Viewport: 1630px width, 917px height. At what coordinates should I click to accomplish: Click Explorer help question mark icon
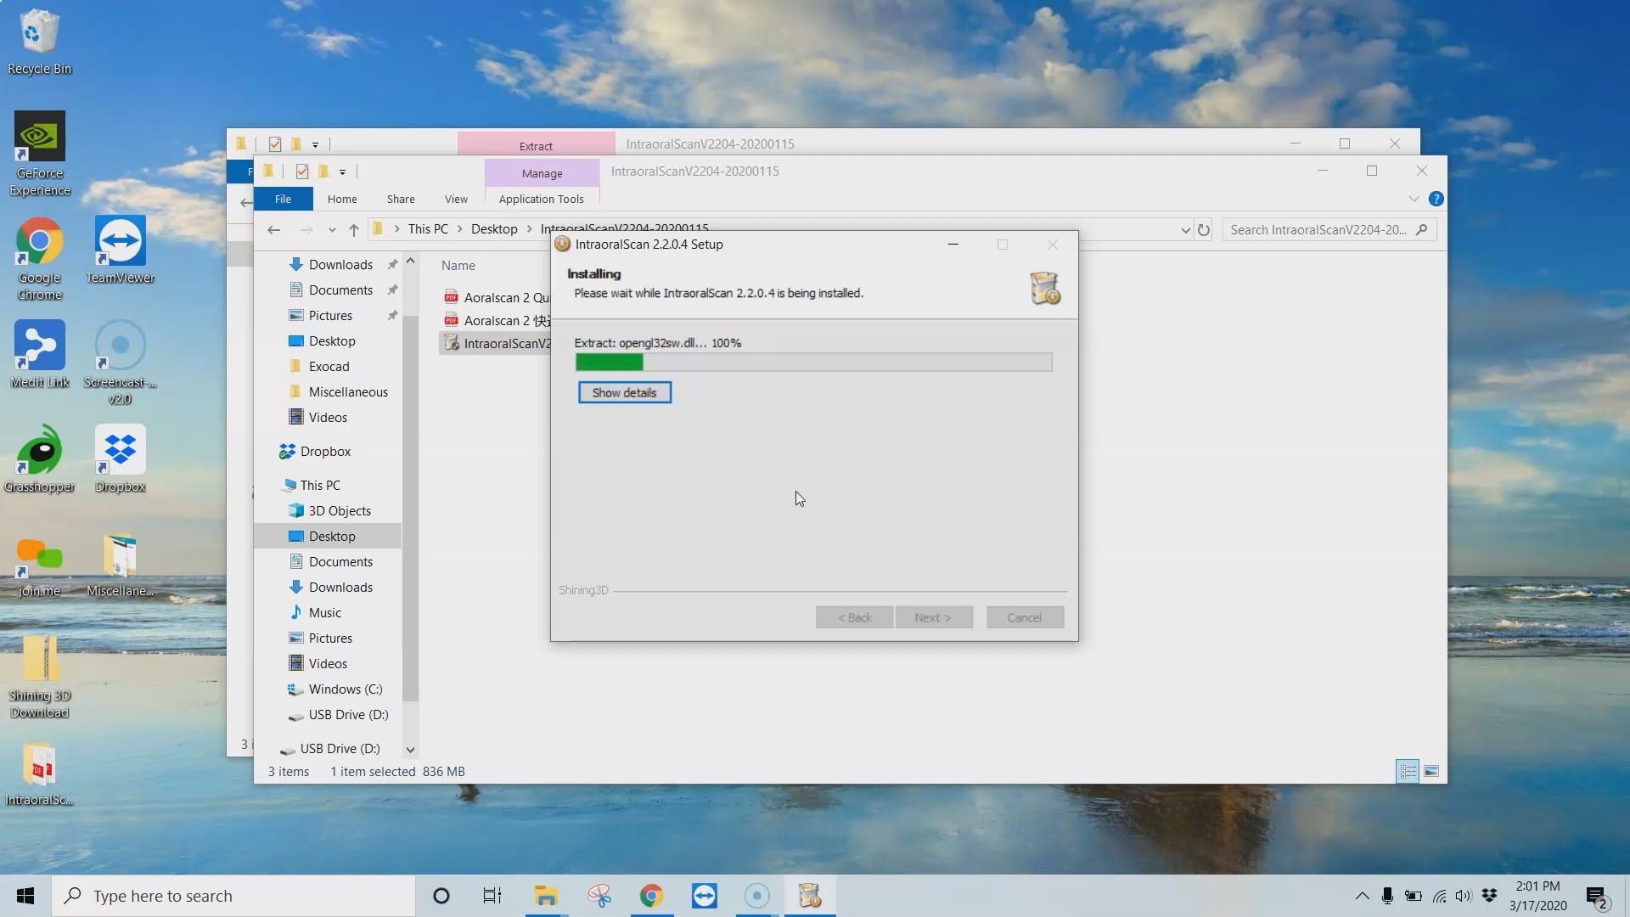point(1436,199)
